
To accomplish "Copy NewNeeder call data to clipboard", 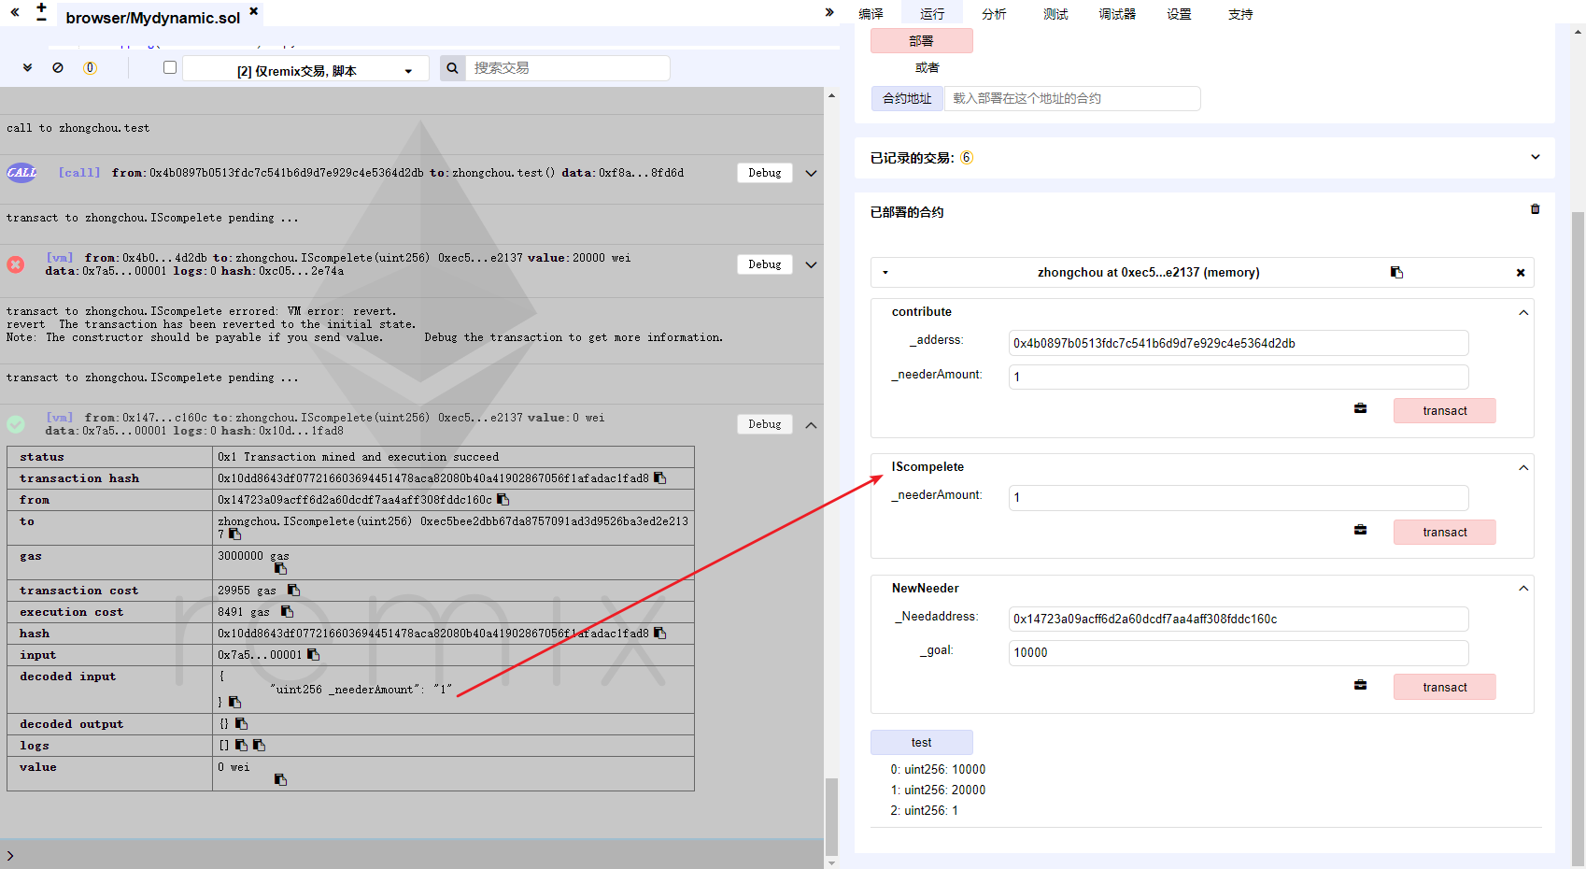I will tap(1360, 685).
